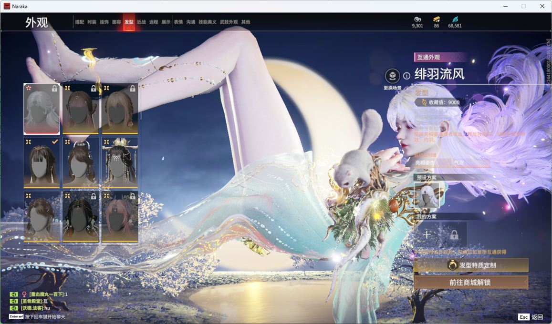
Task: Open the 搭配 tab
Action: 80,22
